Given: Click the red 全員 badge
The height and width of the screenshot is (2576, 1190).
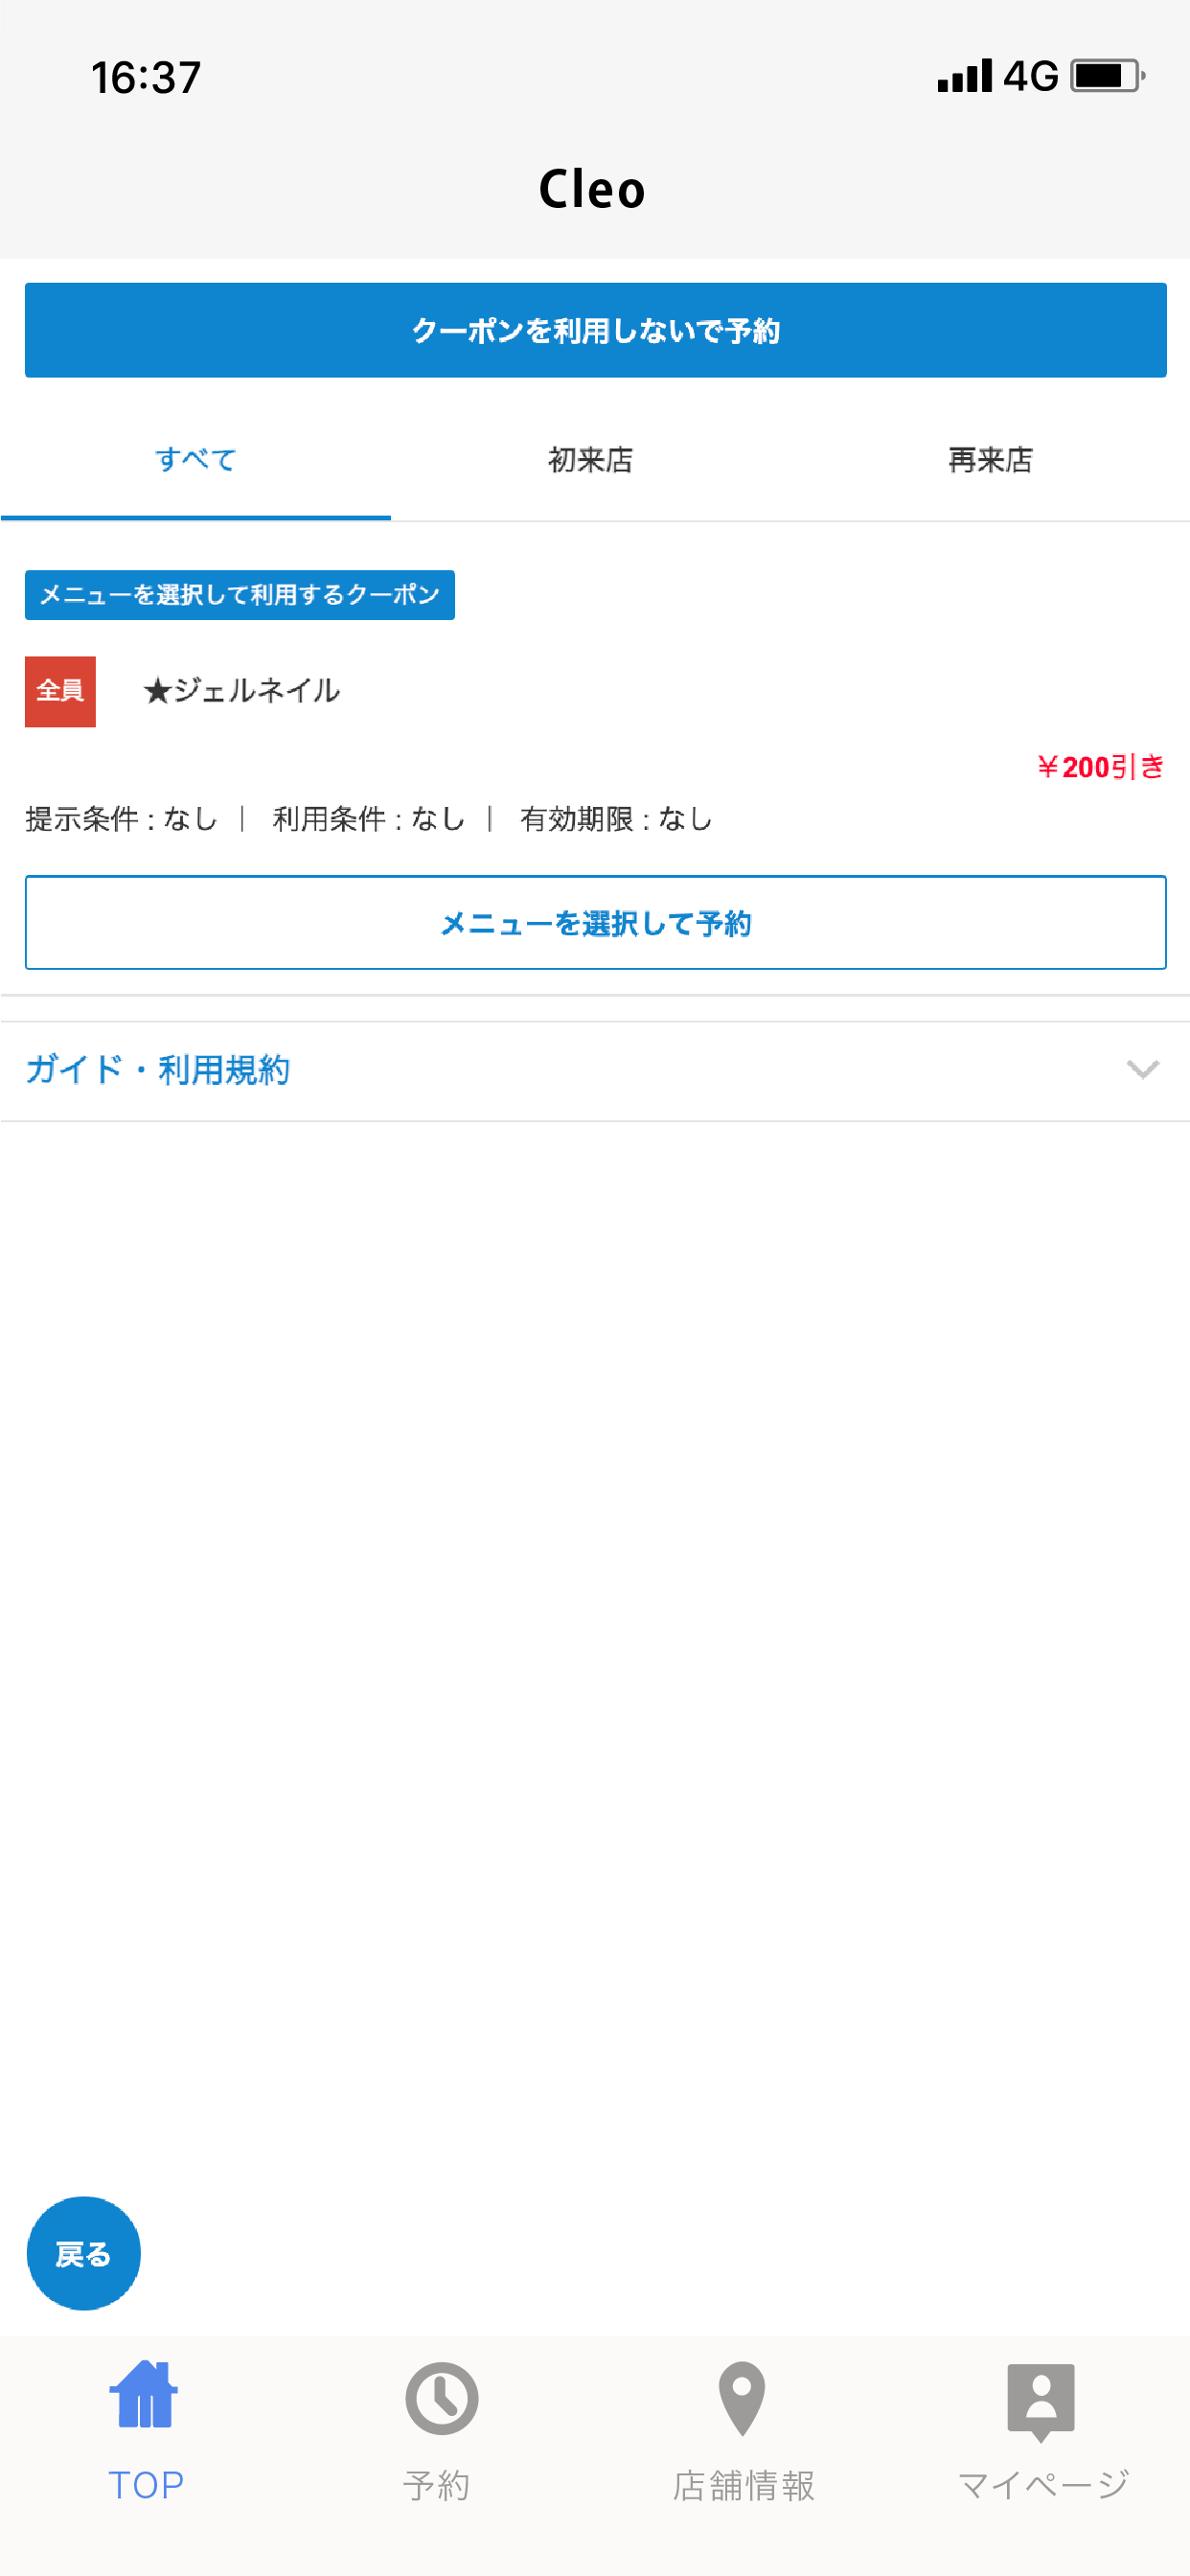Looking at the screenshot, I should (60, 691).
